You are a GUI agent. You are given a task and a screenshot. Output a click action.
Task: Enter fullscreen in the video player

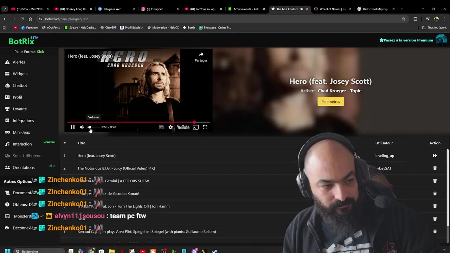pyautogui.click(x=205, y=127)
